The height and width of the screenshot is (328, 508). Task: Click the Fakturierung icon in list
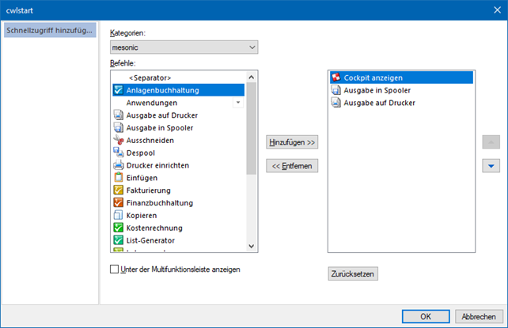click(x=119, y=190)
